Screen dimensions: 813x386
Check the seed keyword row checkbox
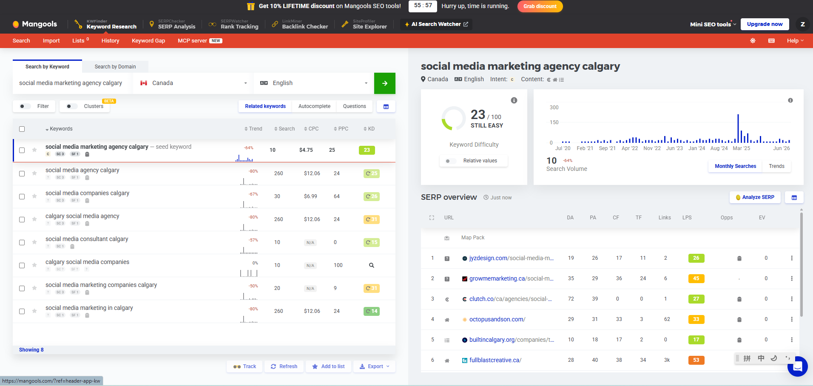point(22,150)
